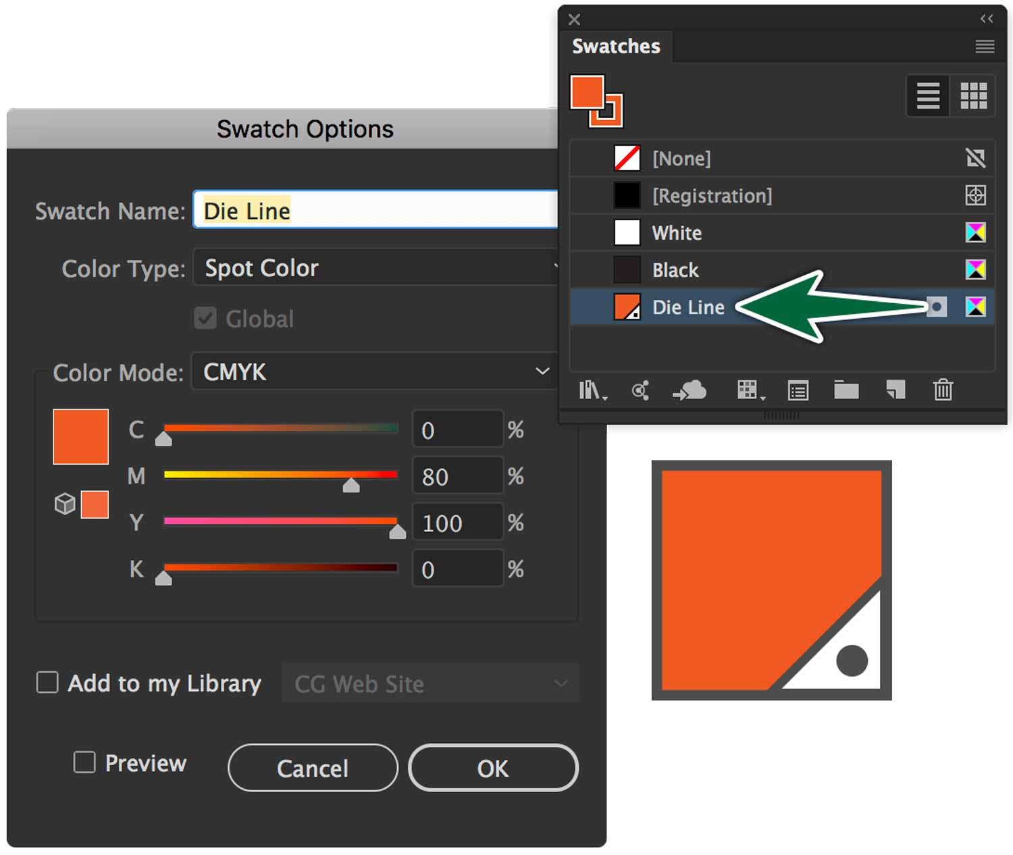Click CMYK mode icon on White row
Viewport: 1013px width, 855px height.
point(975,233)
